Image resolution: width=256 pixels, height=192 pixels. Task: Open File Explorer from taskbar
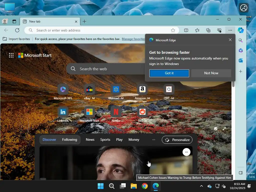pos(134,186)
